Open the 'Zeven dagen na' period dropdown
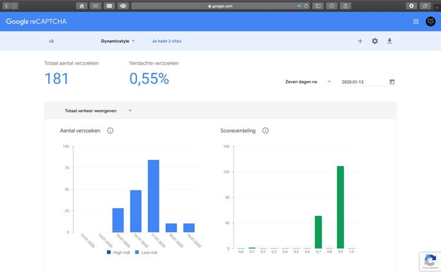 308,82
